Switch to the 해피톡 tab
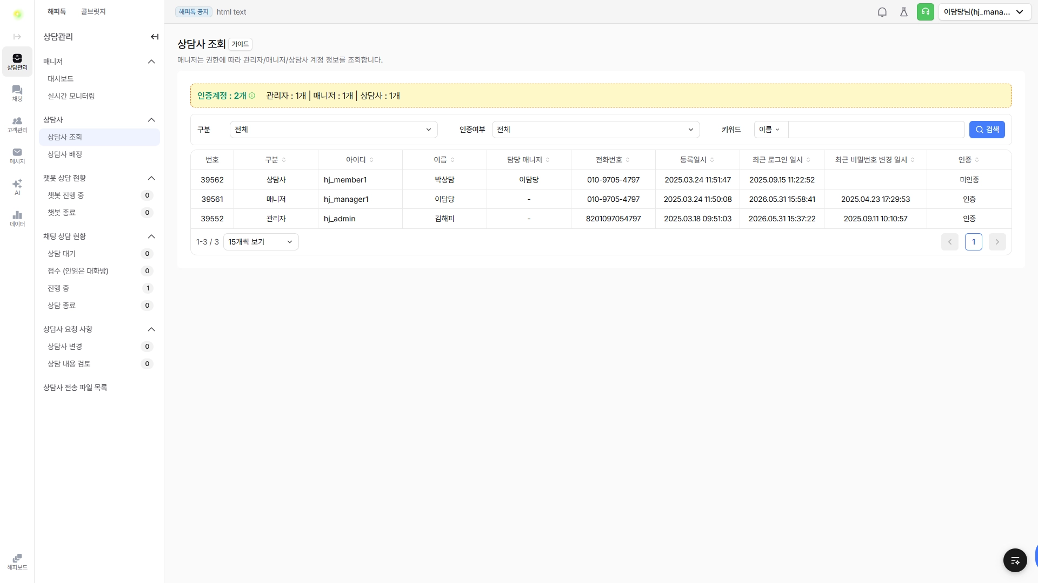Viewport: 1038px width, 583px height. pyautogui.click(x=57, y=11)
